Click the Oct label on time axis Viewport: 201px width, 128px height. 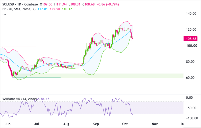(x=125, y=124)
